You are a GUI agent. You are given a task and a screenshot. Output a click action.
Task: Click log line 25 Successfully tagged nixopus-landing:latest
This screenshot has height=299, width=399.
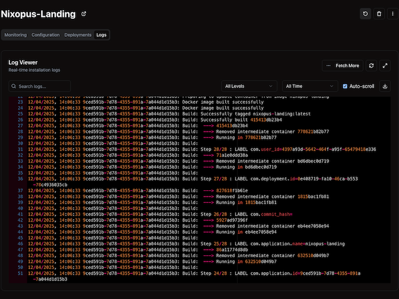[169, 114]
